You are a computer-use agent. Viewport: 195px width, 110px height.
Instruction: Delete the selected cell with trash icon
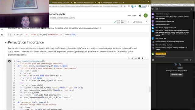point(143,58)
